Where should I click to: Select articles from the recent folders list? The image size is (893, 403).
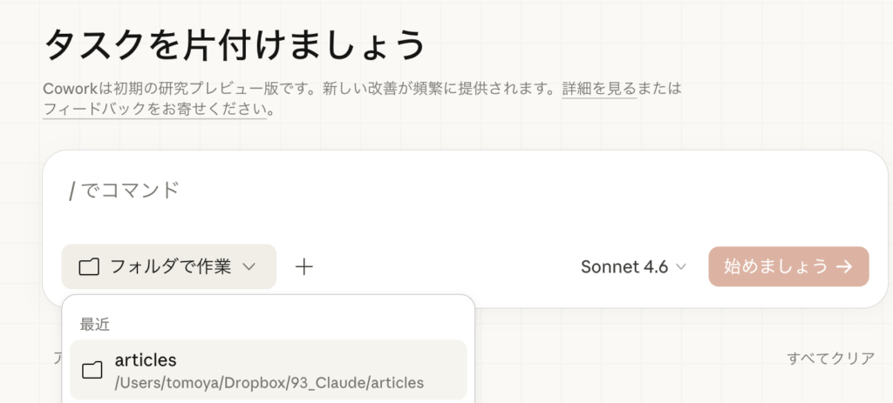click(x=146, y=360)
